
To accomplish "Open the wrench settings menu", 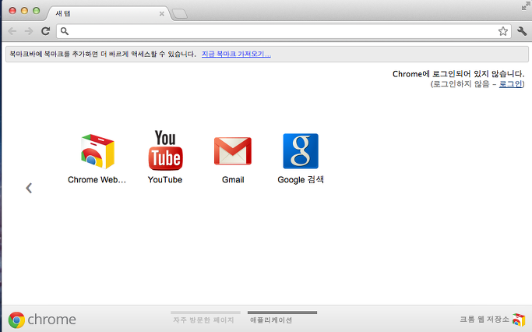I will coord(522,31).
